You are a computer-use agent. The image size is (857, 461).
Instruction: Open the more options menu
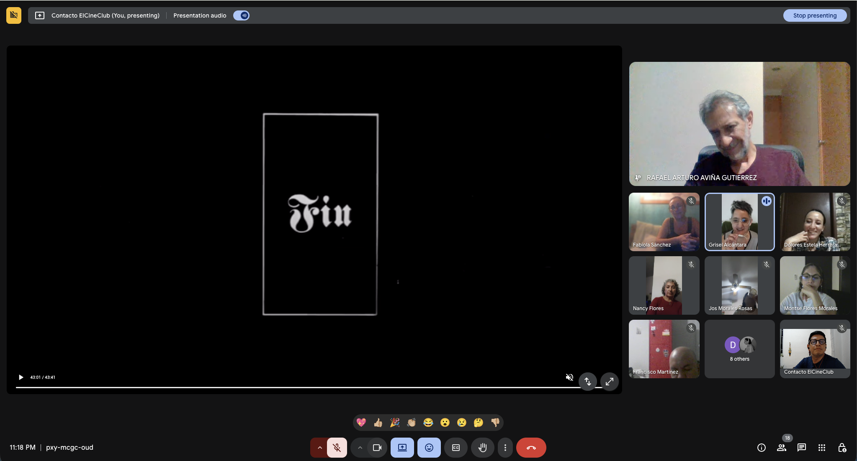(x=505, y=447)
